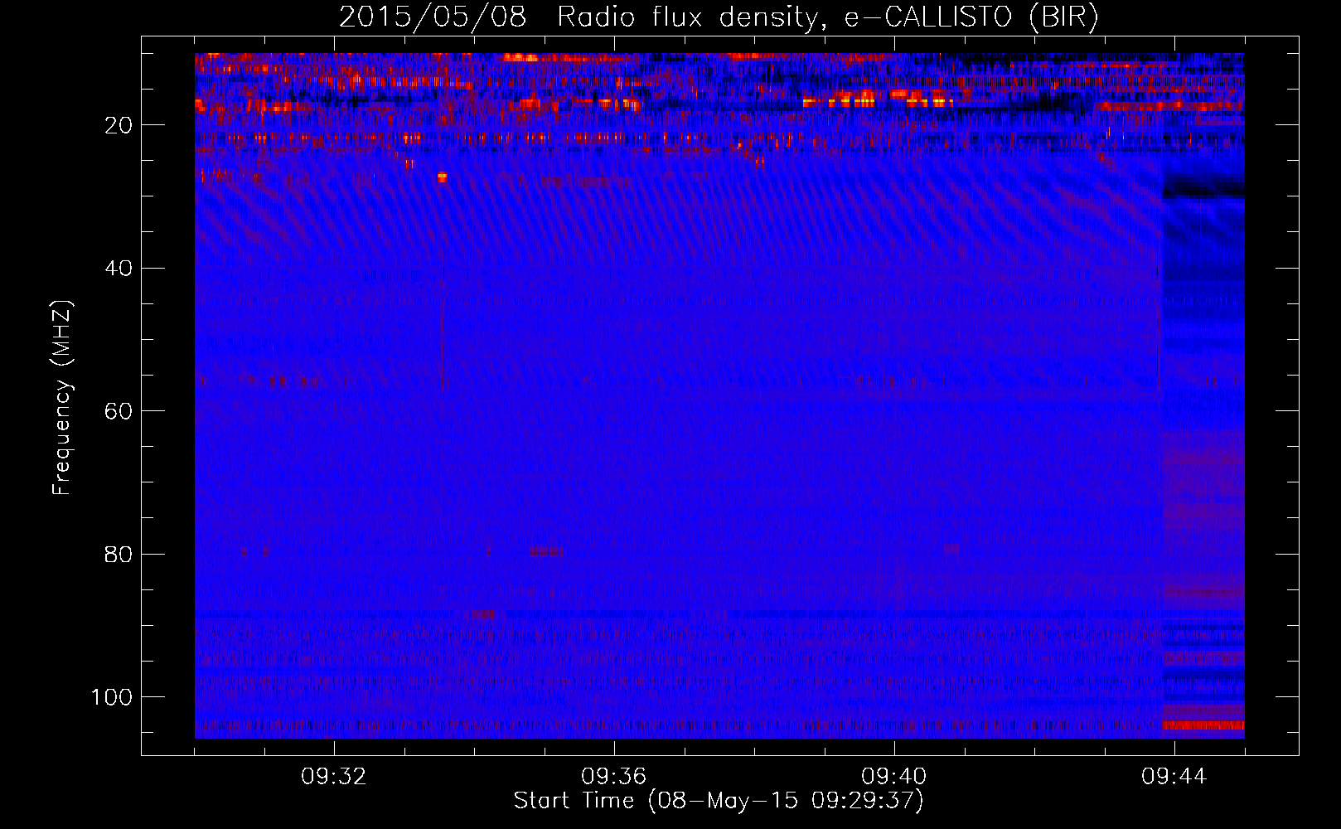Click the 09:40 time tick label
Screen dimensions: 1341x829
[x=894, y=776]
